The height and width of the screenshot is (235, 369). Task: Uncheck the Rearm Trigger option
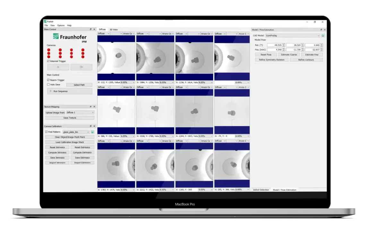[48, 80]
